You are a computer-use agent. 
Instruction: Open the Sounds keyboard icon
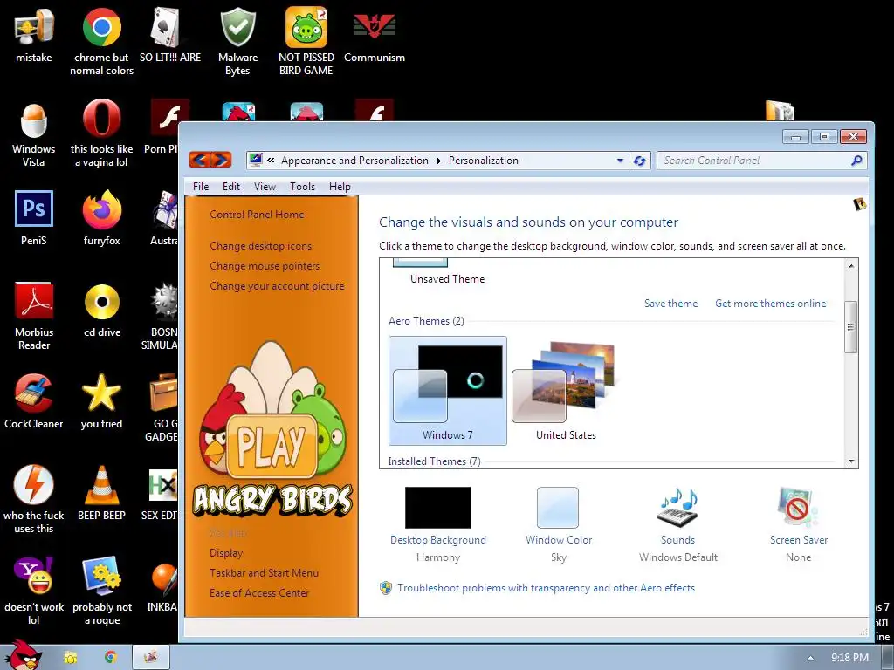click(677, 507)
